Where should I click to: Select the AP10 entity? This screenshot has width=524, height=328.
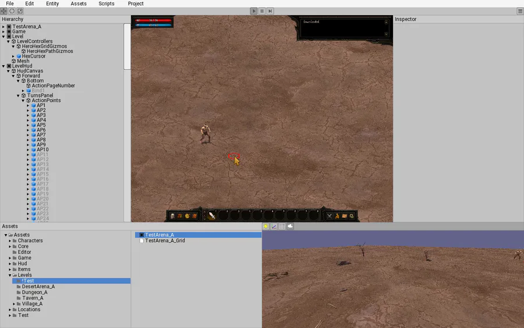pyautogui.click(x=43, y=150)
